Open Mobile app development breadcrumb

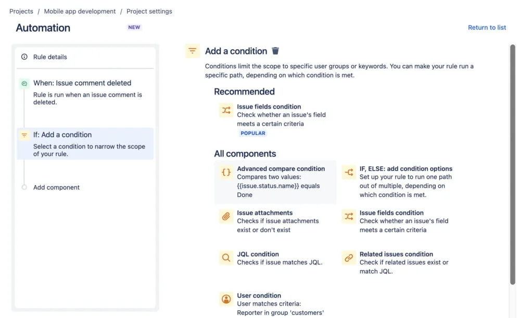point(80,11)
